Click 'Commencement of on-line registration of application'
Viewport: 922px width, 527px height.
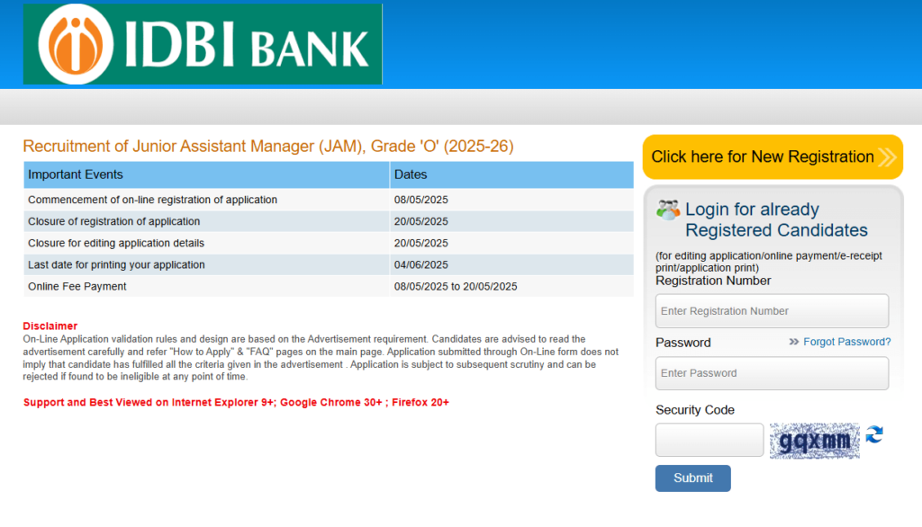(152, 200)
